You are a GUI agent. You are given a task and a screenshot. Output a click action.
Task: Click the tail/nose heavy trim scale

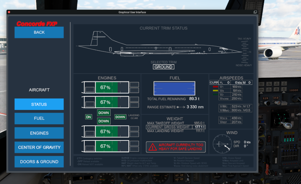pos(245,52)
